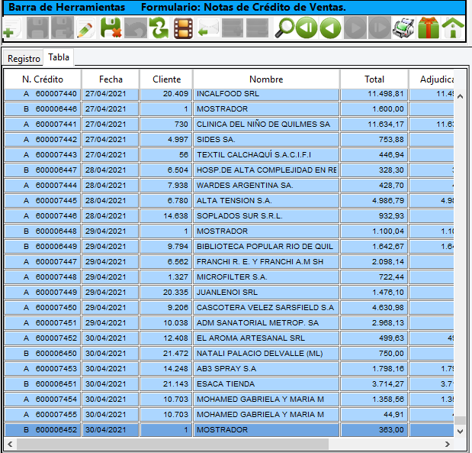Click the first greyed-out rows icon
The height and width of the screenshot is (453, 472).
click(x=233, y=28)
